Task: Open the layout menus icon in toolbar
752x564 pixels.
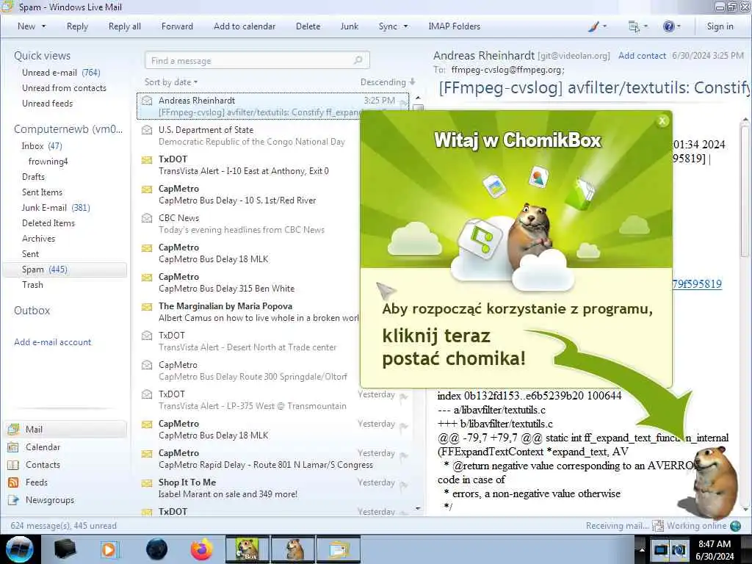Action: [634, 27]
